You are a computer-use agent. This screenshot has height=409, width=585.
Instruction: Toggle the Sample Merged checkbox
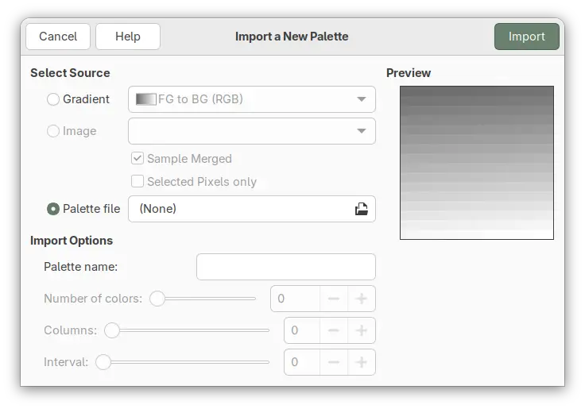point(138,158)
